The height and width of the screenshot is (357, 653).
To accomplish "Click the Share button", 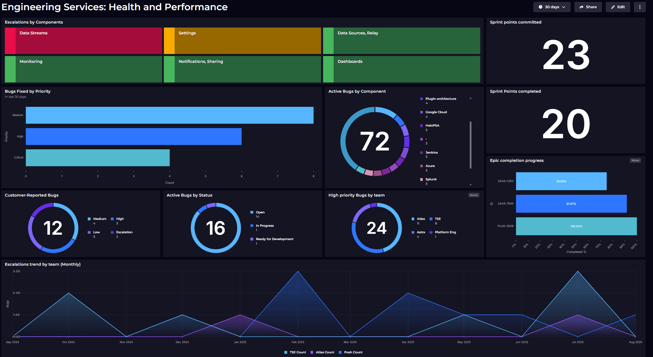I will click(x=588, y=7).
